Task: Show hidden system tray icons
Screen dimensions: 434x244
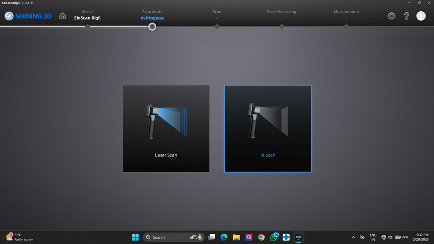Action: point(353,237)
